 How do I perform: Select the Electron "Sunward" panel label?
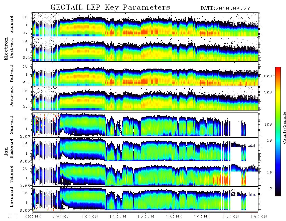[12, 25]
